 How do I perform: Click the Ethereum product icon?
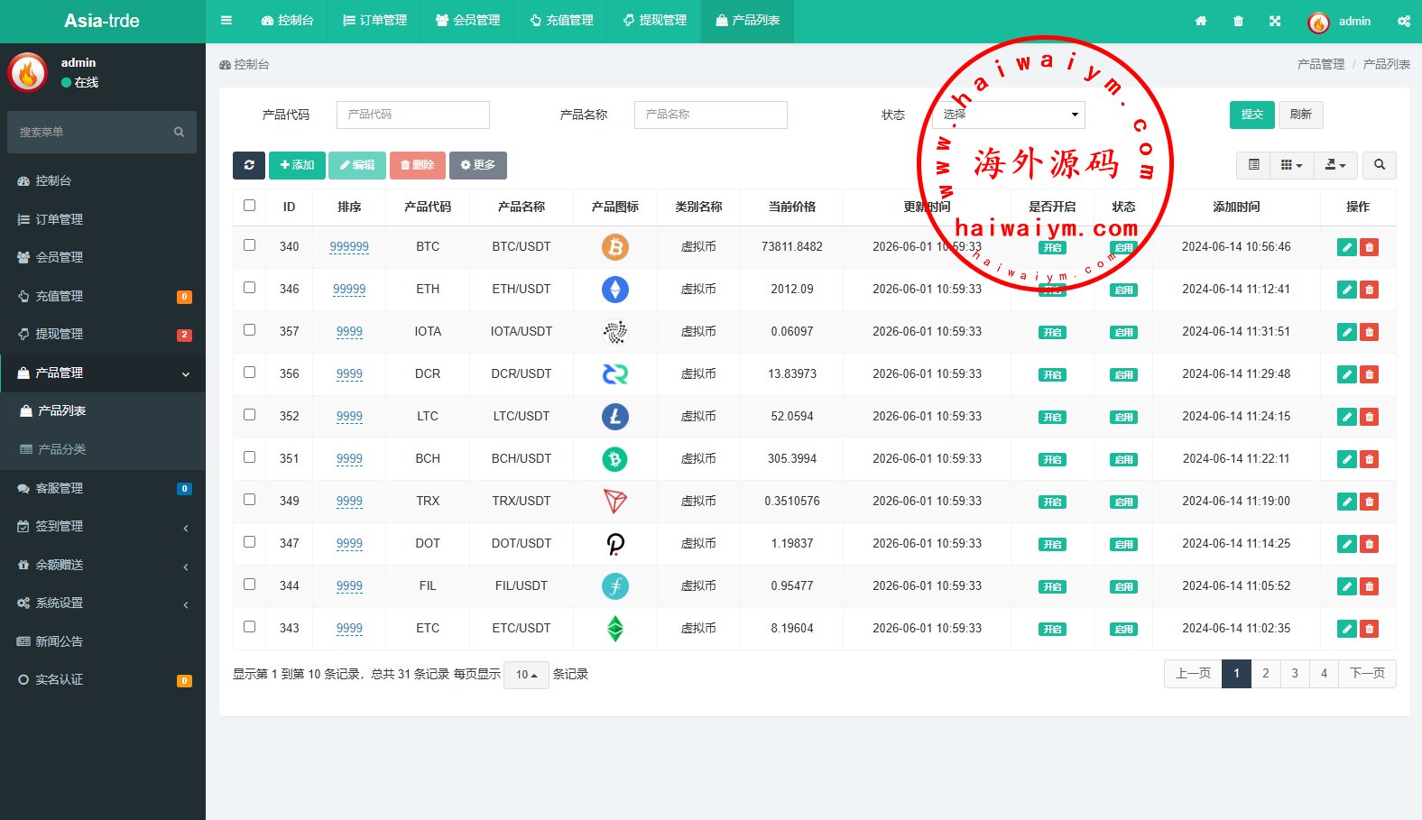pyautogui.click(x=615, y=290)
